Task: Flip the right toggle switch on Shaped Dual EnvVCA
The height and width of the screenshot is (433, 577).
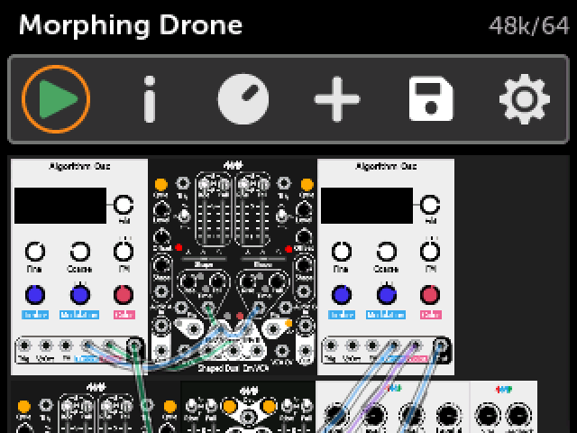Action: coord(282,215)
